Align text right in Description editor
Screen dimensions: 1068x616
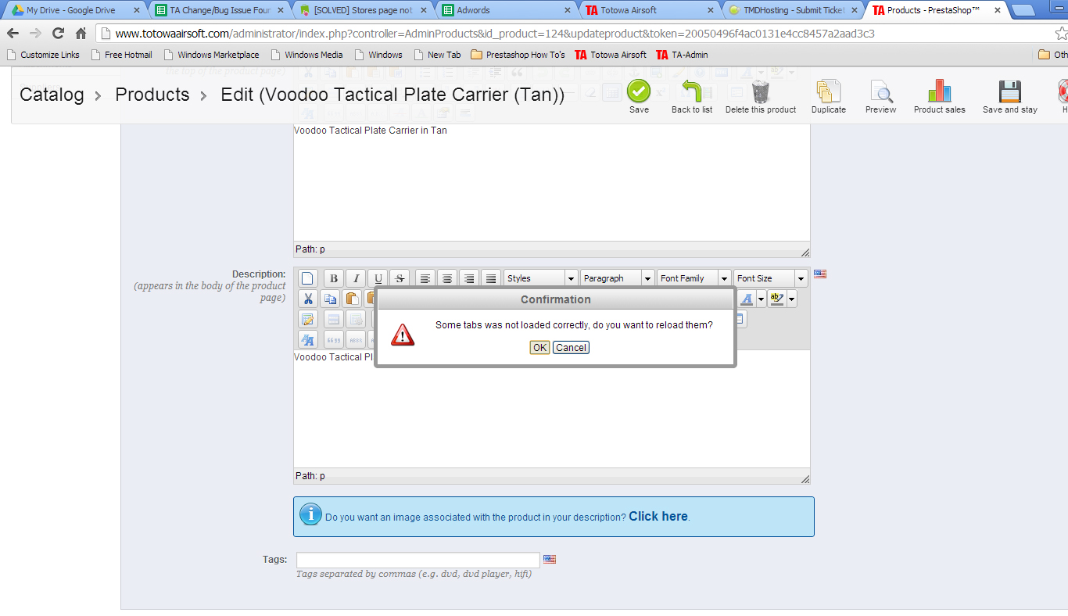coord(469,278)
